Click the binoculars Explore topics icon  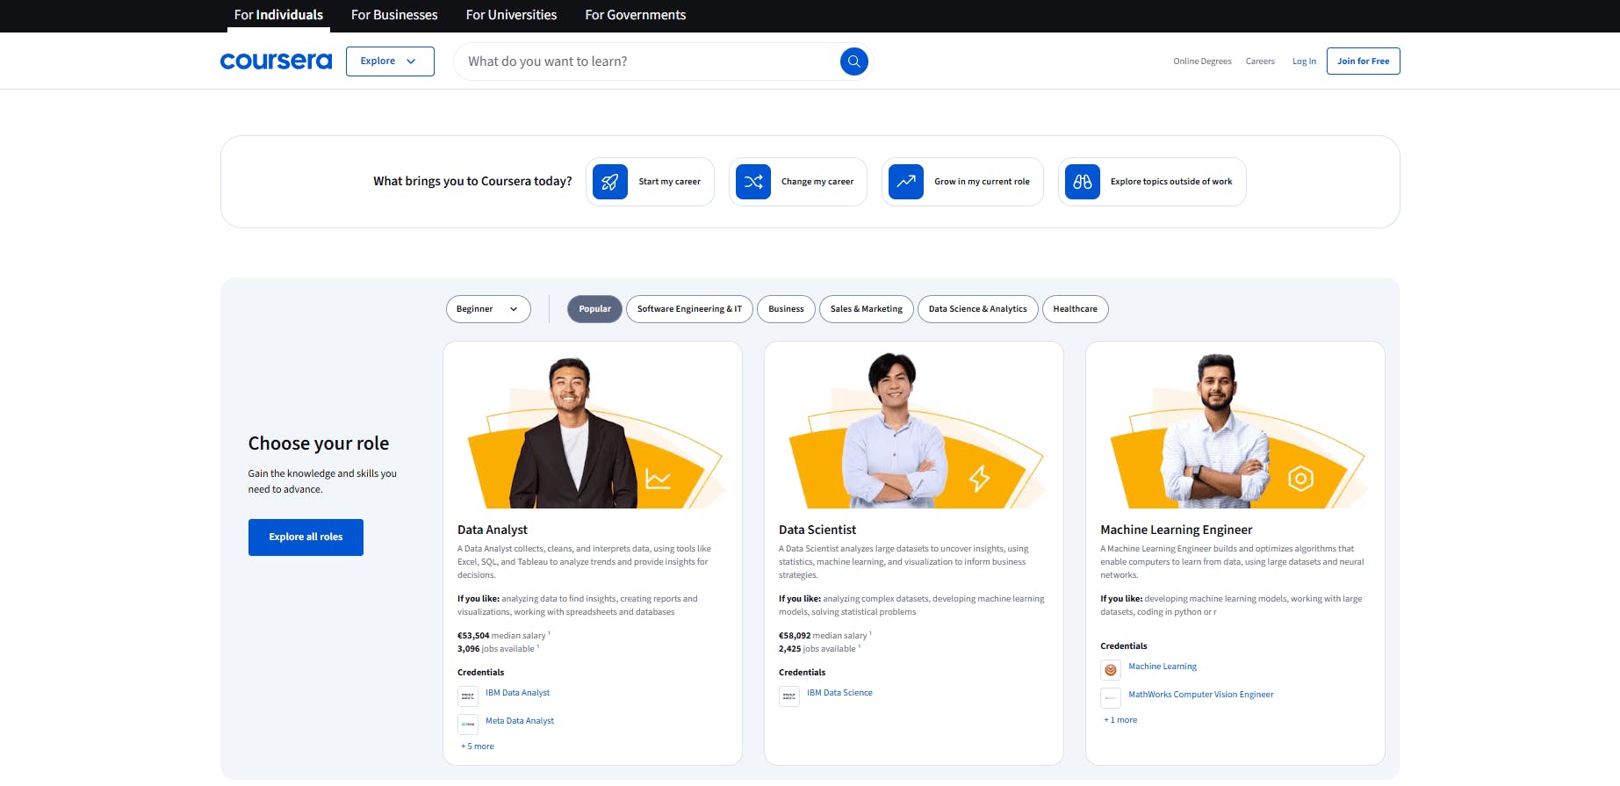tap(1083, 182)
